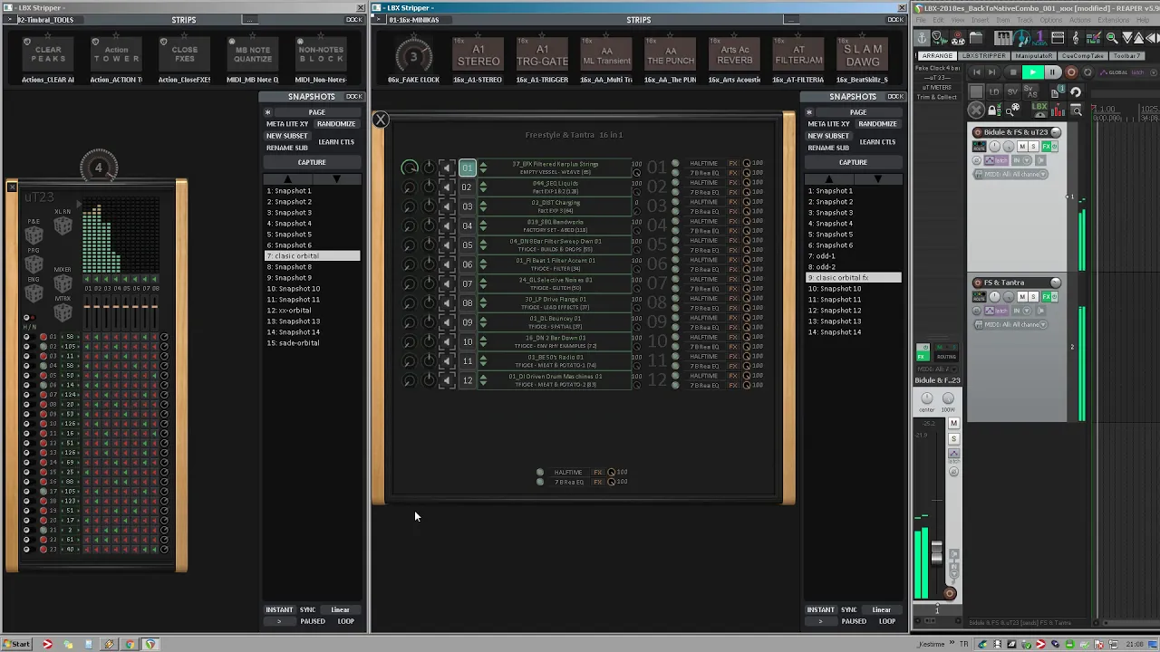Click the Sv AS button in REAPER toolbar
The image size is (1160, 652).
1030,91
